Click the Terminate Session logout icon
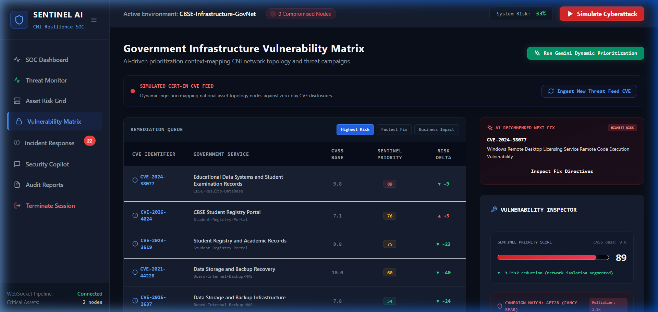Image resolution: width=658 pixels, height=312 pixels. coord(17,205)
